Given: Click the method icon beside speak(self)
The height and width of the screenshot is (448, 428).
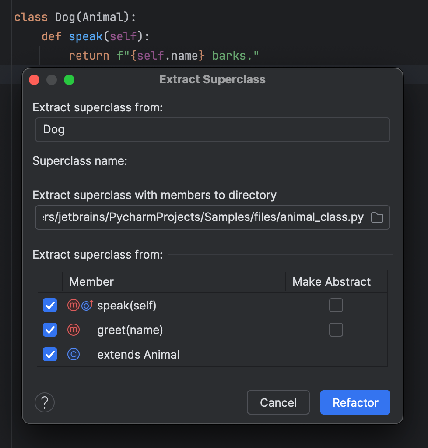Looking at the screenshot, I should (x=73, y=305).
